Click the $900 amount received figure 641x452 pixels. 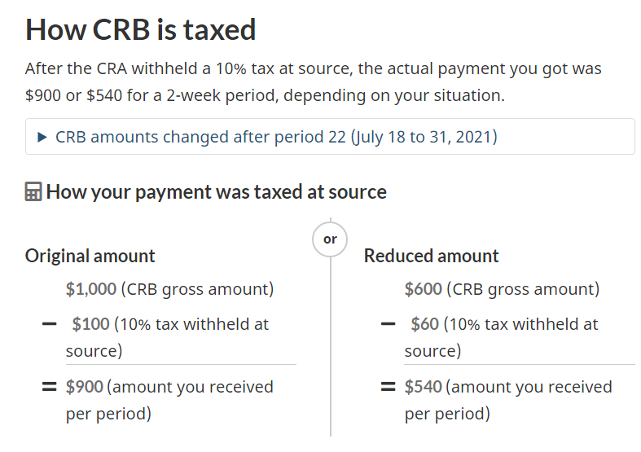85,387
